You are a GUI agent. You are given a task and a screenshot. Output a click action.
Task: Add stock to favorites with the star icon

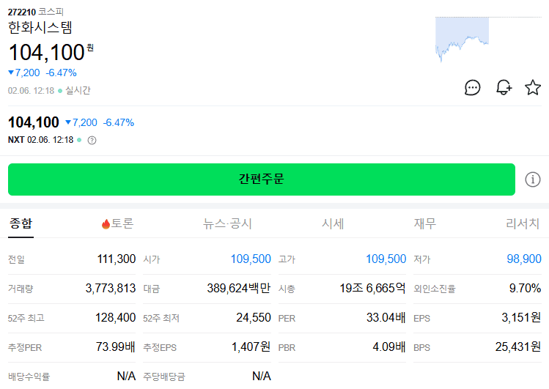[533, 87]
